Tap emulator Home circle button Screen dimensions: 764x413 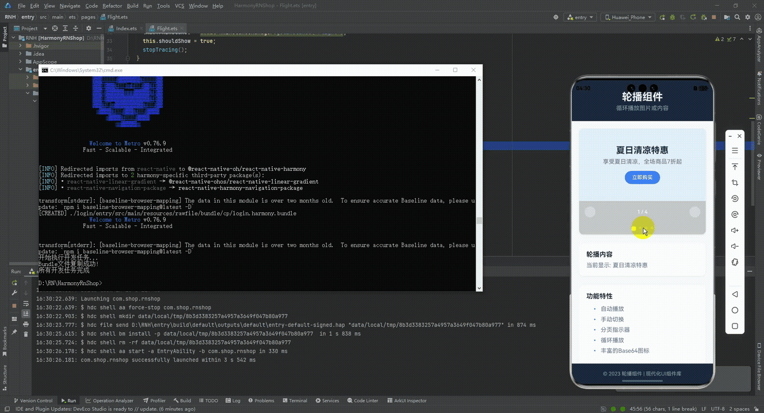click(735, 310)
